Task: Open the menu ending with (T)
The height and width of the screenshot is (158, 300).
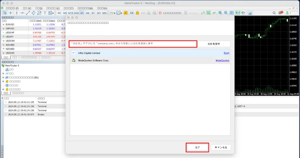Action: (68, 8)
